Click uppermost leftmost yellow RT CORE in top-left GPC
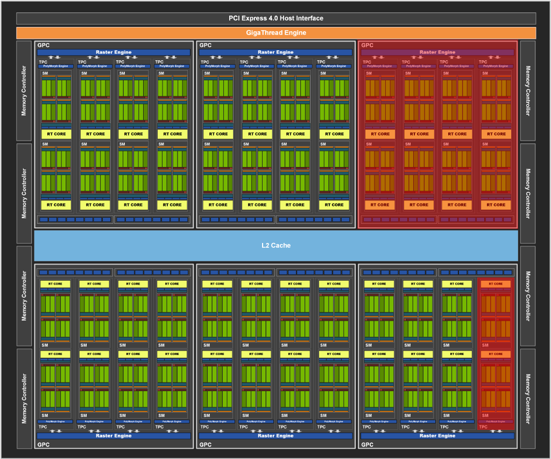The image size is (551, 459). 56,134
